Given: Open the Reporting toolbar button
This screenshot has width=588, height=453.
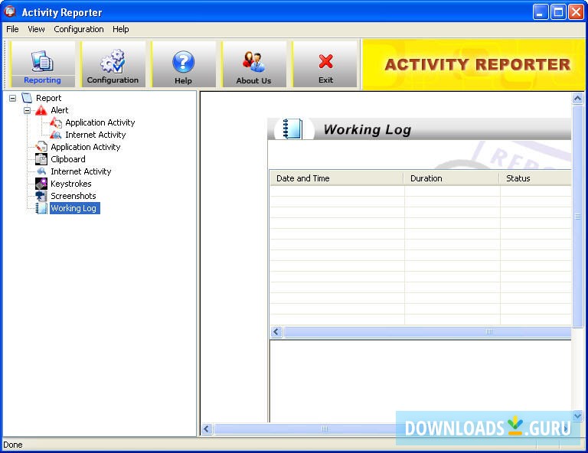Looking at the screenshot, I should tap(42, 64).
